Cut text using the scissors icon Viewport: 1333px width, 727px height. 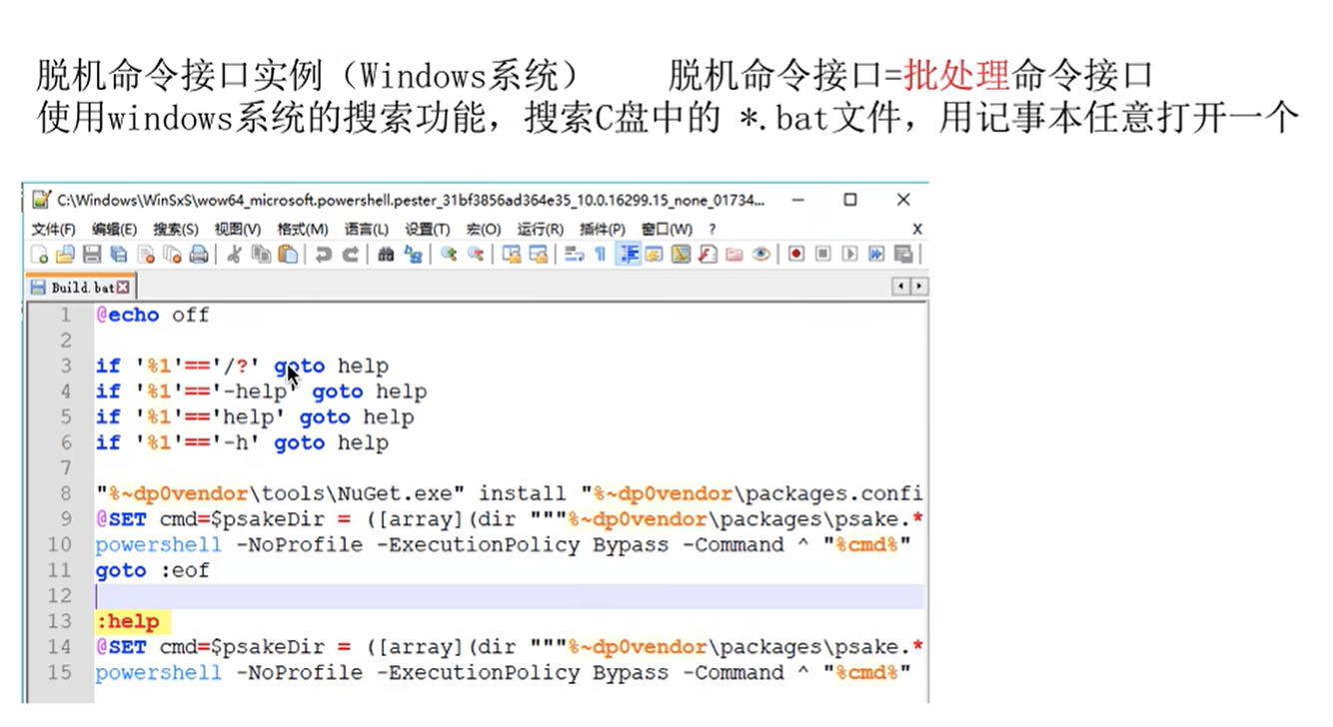point(236,254)
